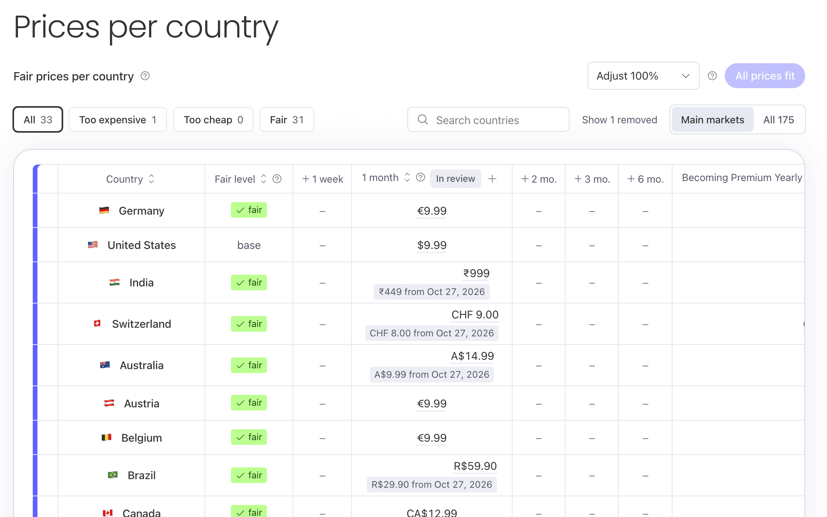Click Germany's €9.99 price
Image resolution: width=827 pixels, height=517 pixels.
pos(431,211)
